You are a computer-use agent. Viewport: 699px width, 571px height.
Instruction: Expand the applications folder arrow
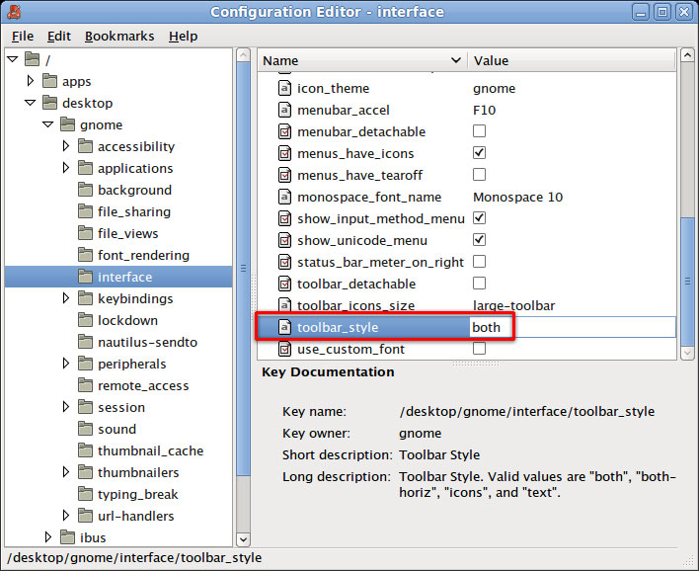66,168
